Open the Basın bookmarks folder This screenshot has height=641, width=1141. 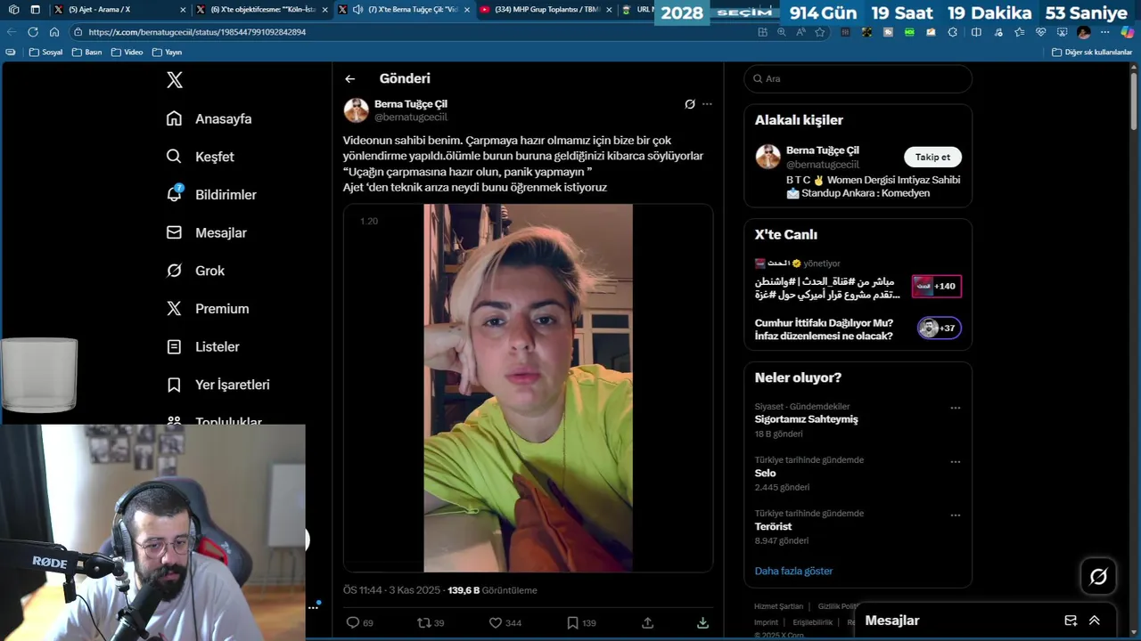[x=87, y=53]
